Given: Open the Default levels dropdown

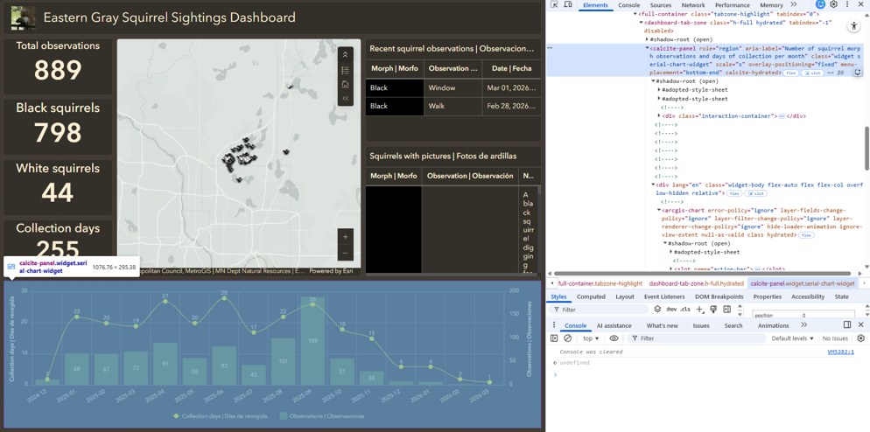Looking at the screenshot, I should 792,338.
